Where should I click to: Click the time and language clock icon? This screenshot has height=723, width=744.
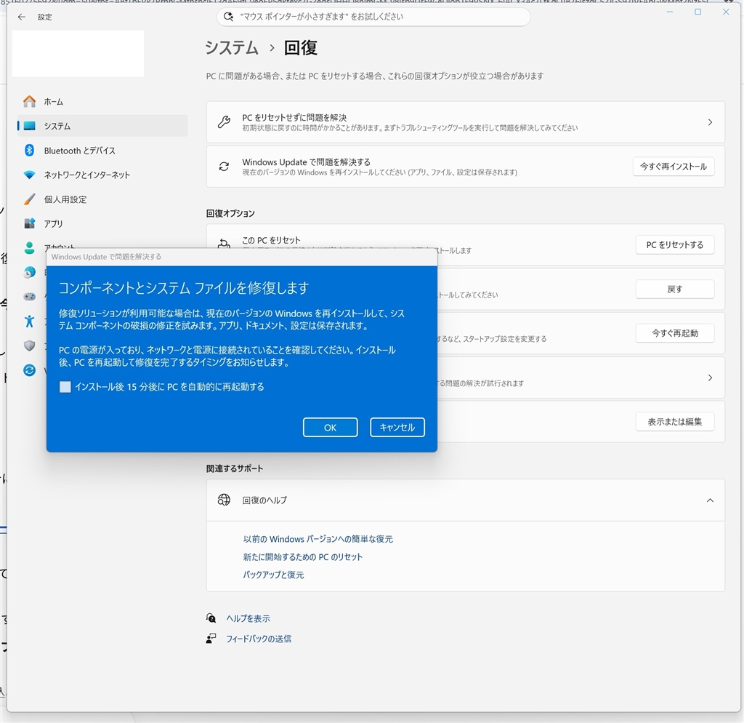(x=29, y=272)
